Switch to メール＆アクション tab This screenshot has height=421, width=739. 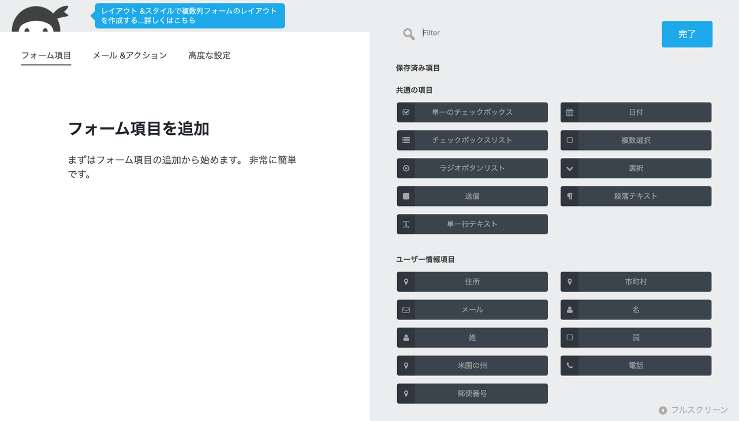[129, 55]
